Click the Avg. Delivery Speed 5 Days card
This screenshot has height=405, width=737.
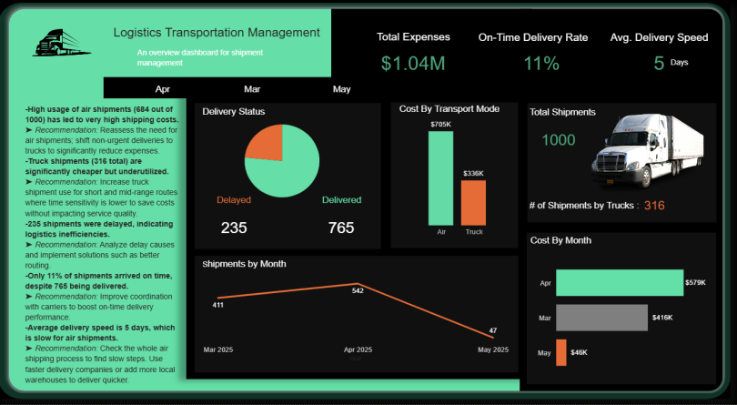659,53
